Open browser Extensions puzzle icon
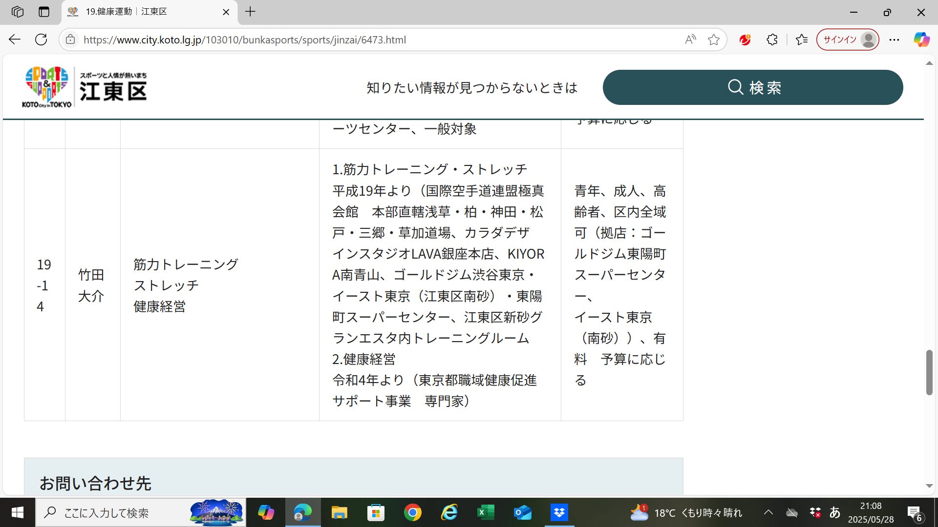The width and height of the screenshot is (938, 527). (772, 40)
